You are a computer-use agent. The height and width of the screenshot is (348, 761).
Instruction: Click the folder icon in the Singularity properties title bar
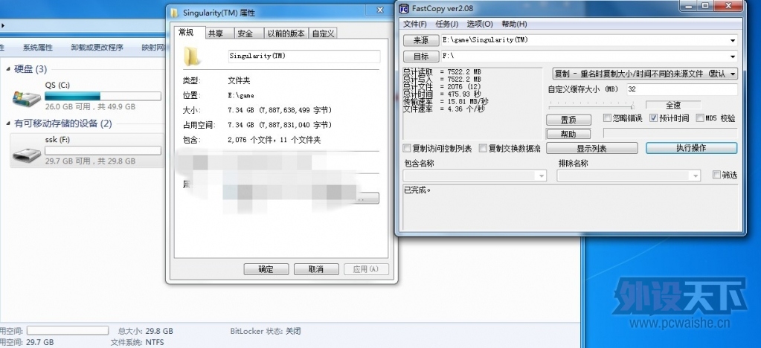coord(174,13)
